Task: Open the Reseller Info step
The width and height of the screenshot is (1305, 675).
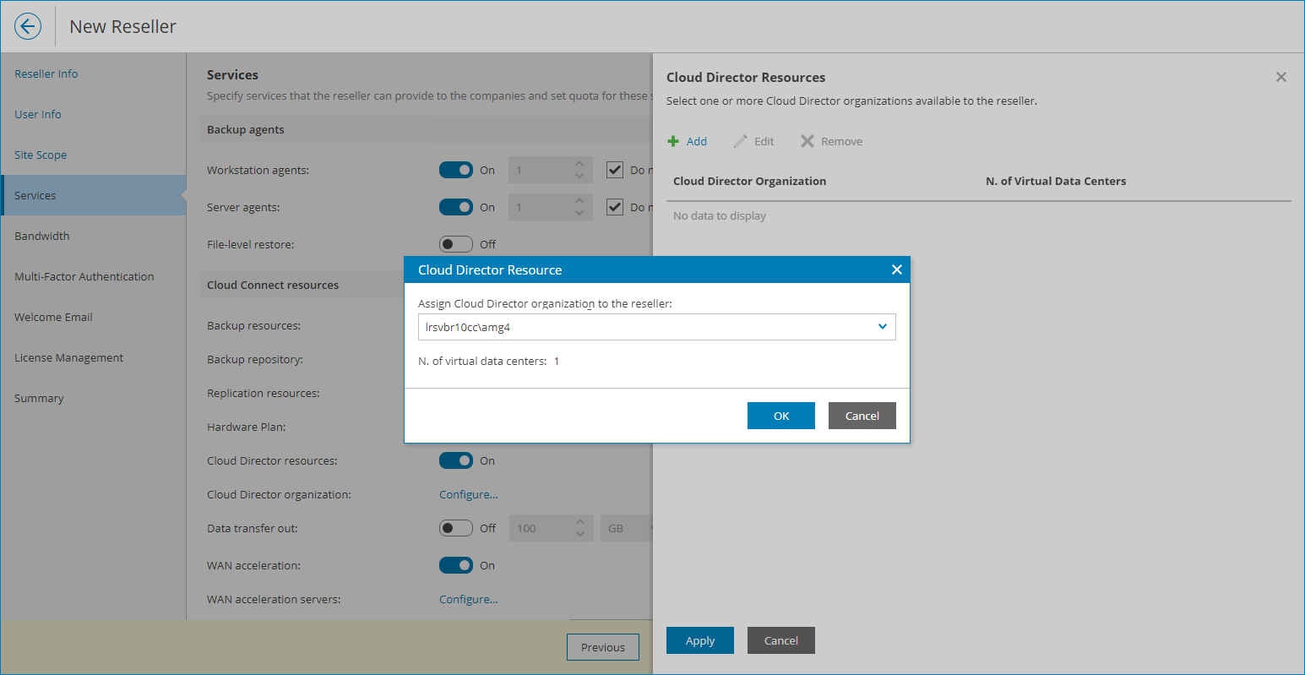Action: pyautogui.click(x=46, y=73)
